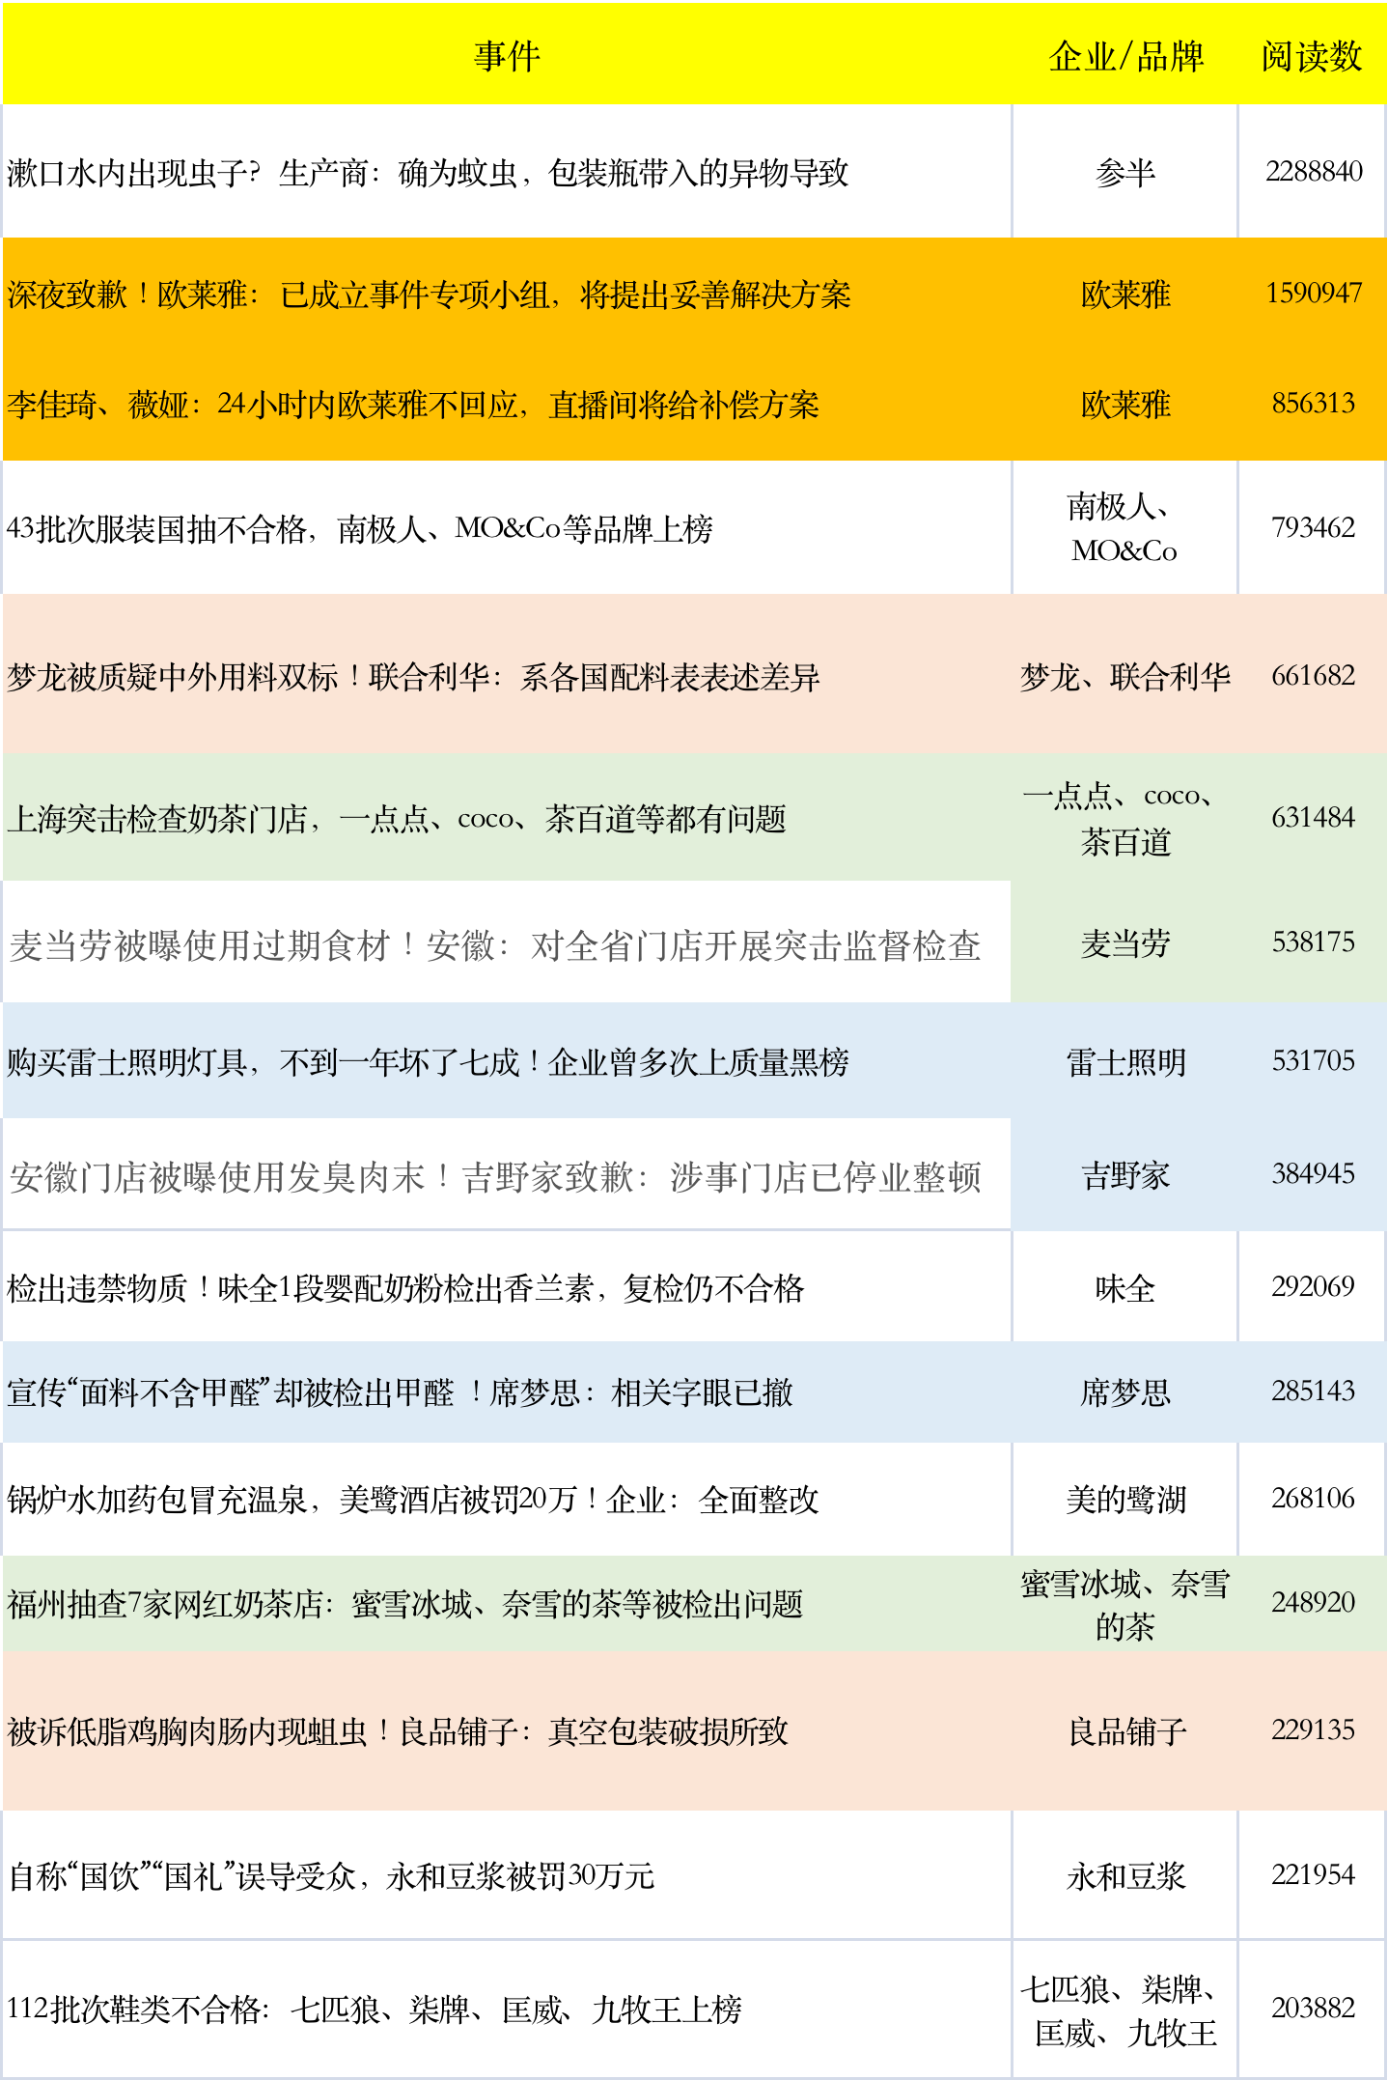Click the brand cell "梦龙、联合利华"
This screenshot has height=2080, width=1388.
coord(1125,677)
